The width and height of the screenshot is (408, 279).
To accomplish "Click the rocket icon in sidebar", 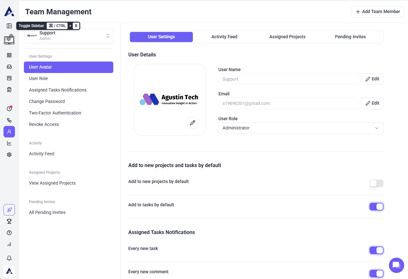I will tap(9, 210).
